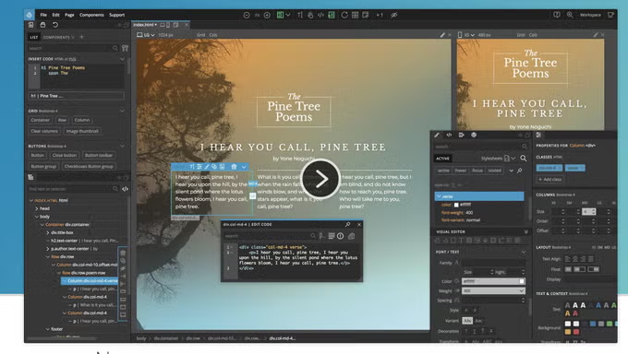This screenshot has width=628, height=354.
Task: Click the zoom out minus icon
Action: coord(247,15)
